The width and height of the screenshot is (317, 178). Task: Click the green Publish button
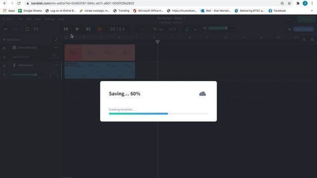coord(306,19)
